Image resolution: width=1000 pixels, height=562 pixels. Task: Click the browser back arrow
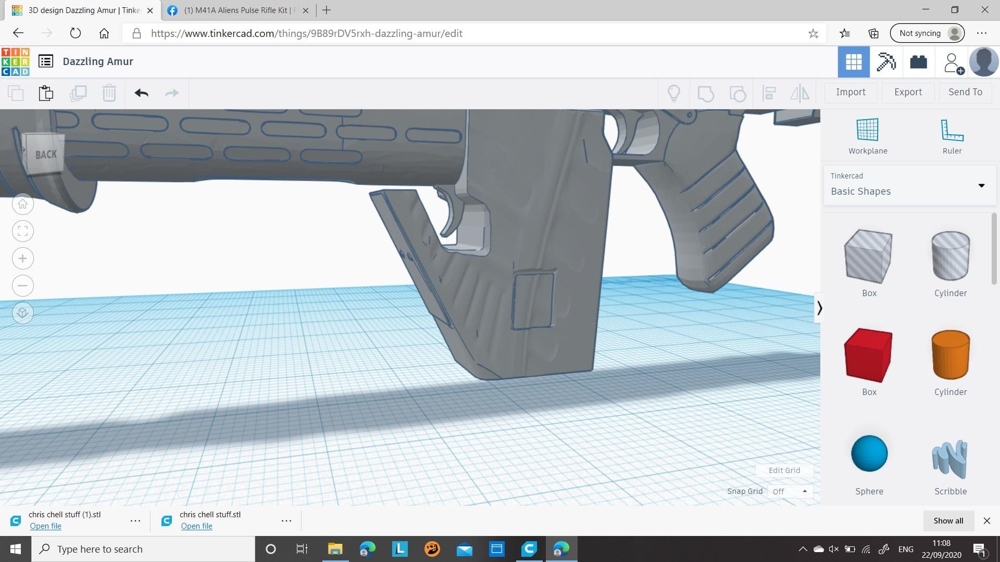18,33
